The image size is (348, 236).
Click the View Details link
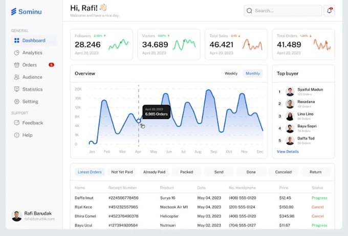288,152
